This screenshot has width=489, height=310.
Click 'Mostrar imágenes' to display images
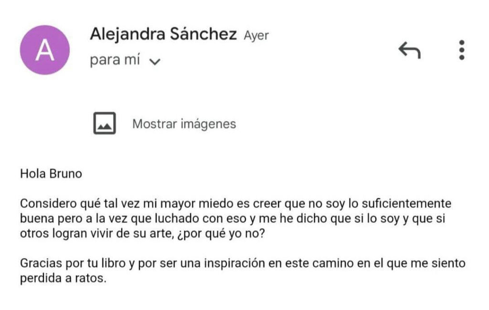pos(184,124)
